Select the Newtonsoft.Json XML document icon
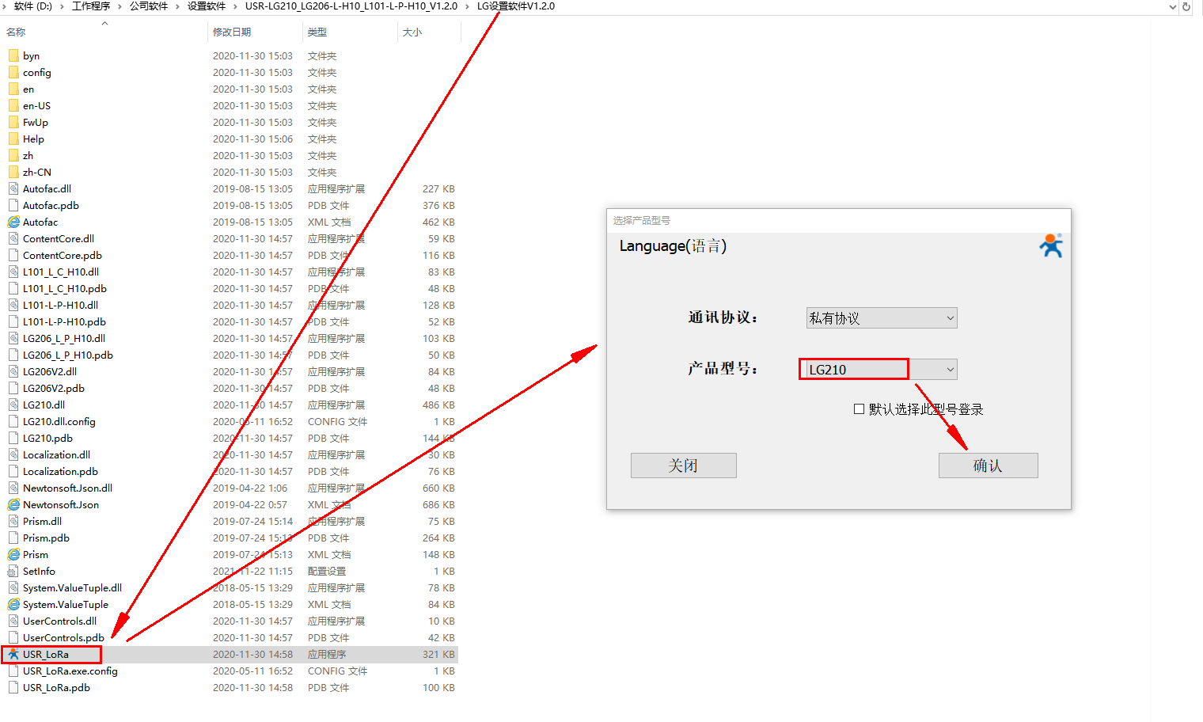The width and height of the screenshot is (1203, 722). coord(13,505)
